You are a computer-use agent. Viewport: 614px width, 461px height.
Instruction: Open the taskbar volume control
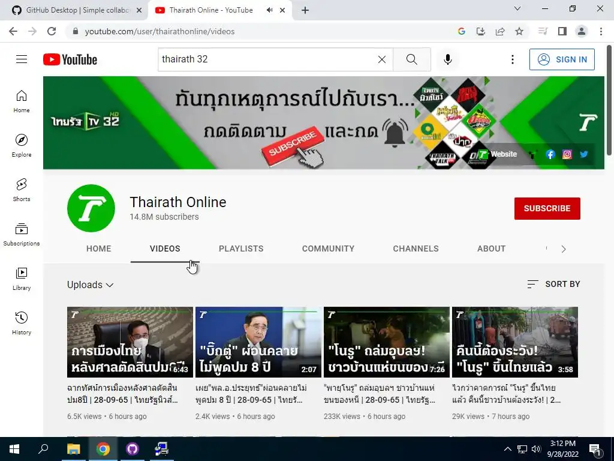coord(536,449)
